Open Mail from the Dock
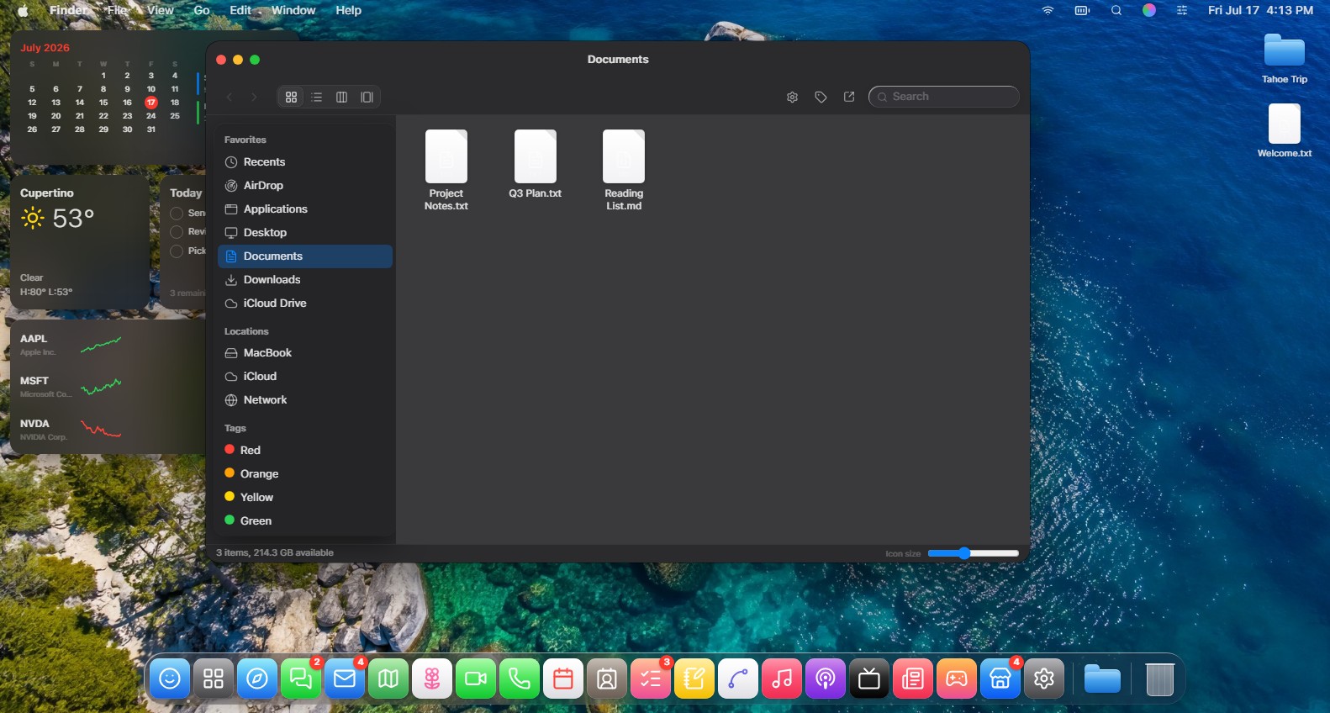Image resolution: width=1330 pixels, height=713 pixels. [345, 679]
